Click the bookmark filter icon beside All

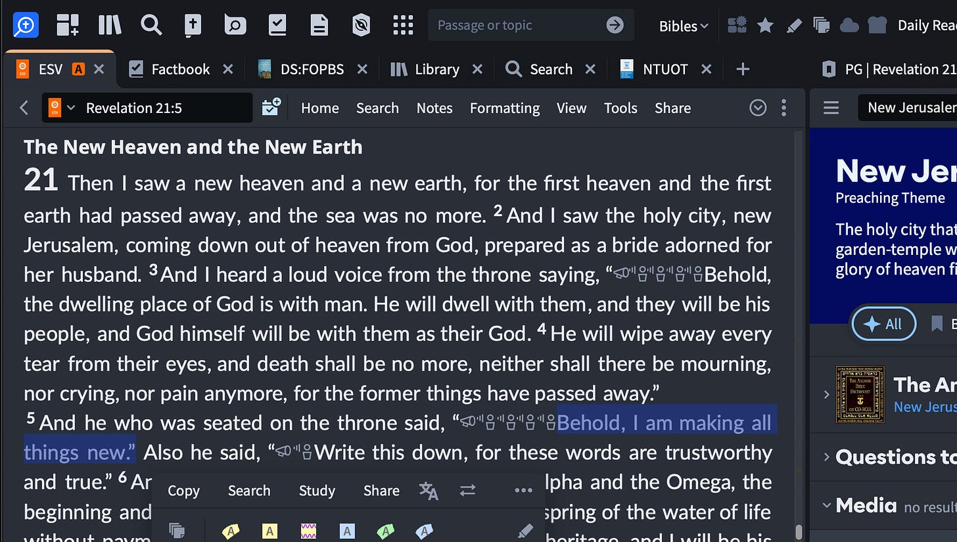[x=937, y=324]
